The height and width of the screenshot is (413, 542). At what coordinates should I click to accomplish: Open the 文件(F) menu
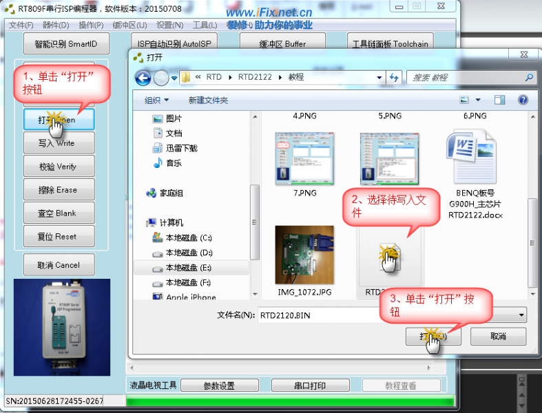coord(21,25)
